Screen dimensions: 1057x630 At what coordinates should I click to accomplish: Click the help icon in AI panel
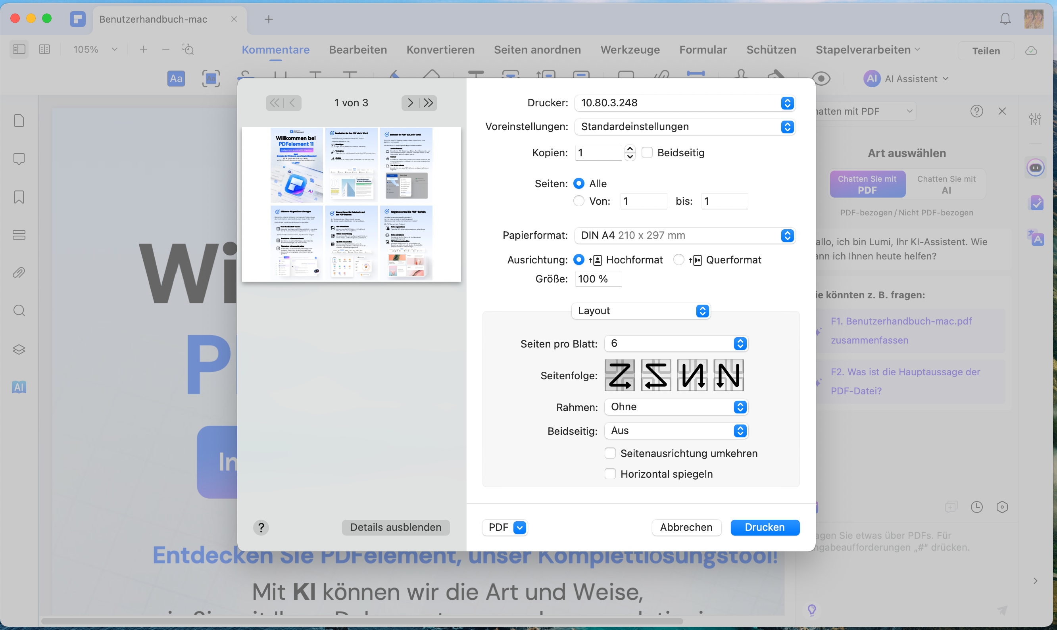click(x=977, y=111)
